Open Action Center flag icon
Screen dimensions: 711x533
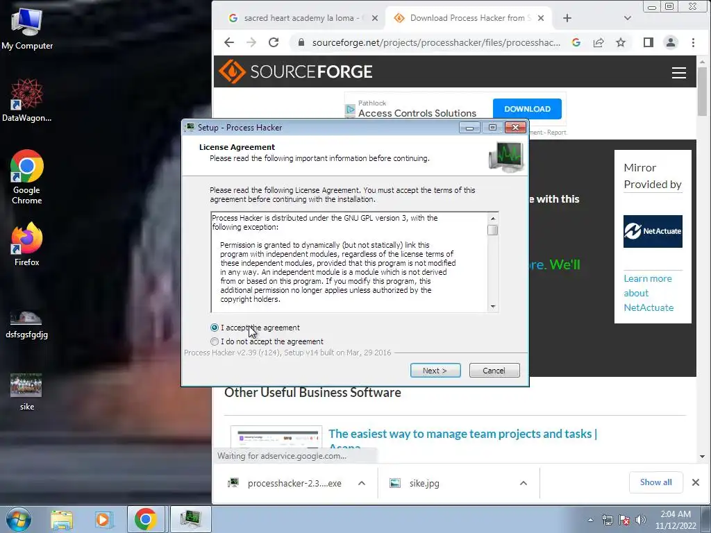(x=624, y=520)
